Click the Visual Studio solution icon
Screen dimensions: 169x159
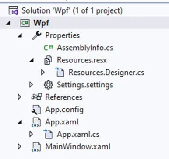point(13,10)
